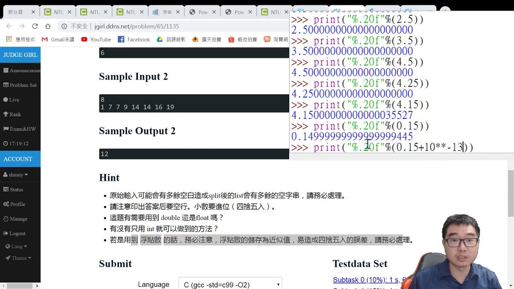This screenshot has height=289, width=514.
Task: Open Exam&HW in the sidebar
Action: click(20, 129)
